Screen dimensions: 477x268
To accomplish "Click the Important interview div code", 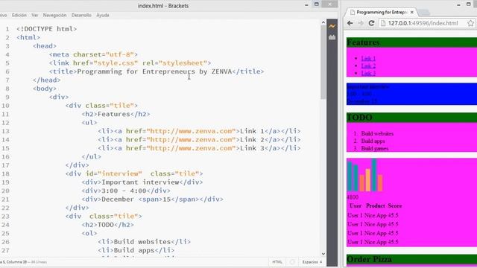I will [142, 182].
